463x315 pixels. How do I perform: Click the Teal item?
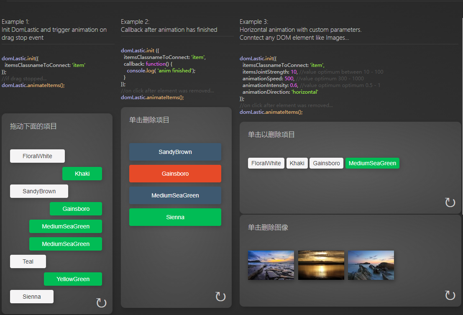click(x=28, y=261)
